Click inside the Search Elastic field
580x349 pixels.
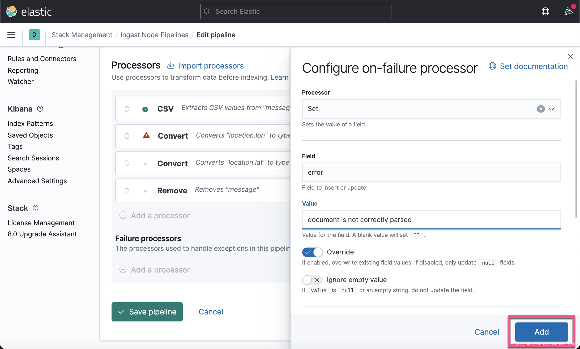[x=296, y=11]
